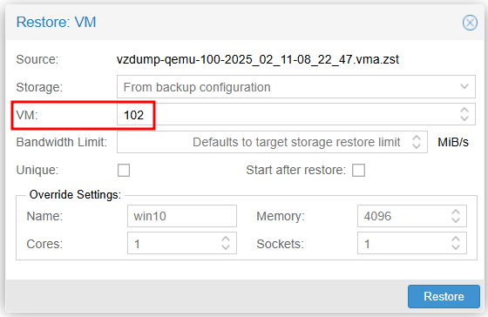Decrease Cores count with down arrow
488x317 pixels.
click(x=226, y=247)
